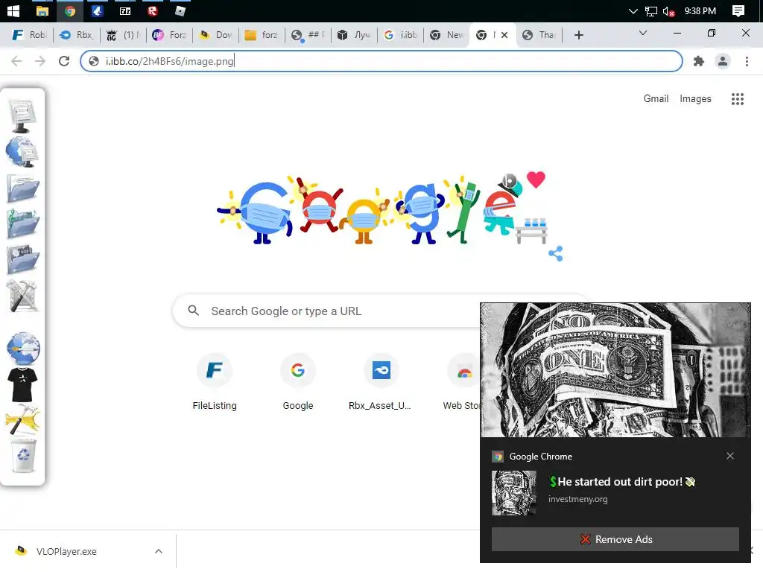The width and height of the screenshot is (763, 572).
Task: Show the clock reading 9:38 PM
Action: (x=700, y=10)
